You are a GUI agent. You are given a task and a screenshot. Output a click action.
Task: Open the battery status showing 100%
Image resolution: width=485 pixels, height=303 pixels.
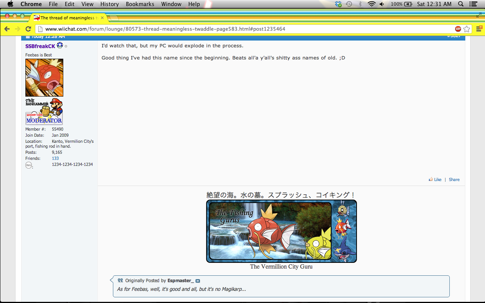coord(401,4)
